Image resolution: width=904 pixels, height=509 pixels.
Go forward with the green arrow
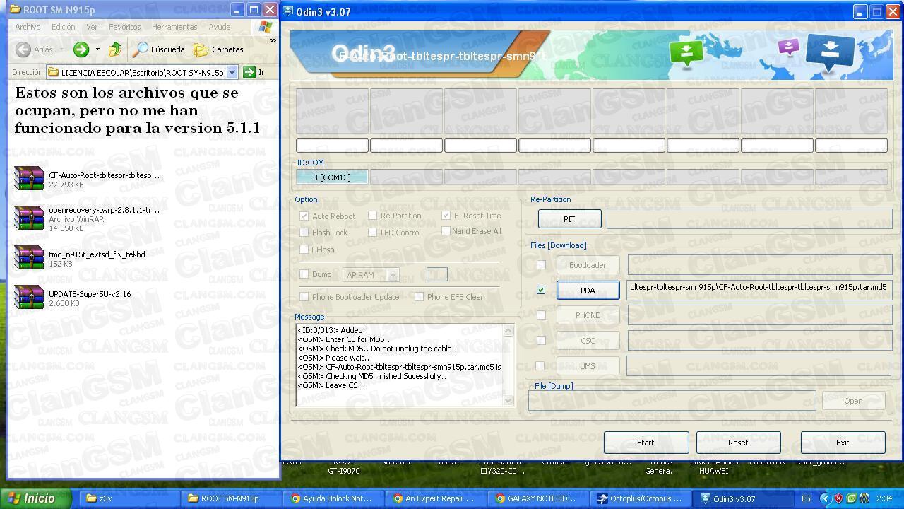(81, 49)
